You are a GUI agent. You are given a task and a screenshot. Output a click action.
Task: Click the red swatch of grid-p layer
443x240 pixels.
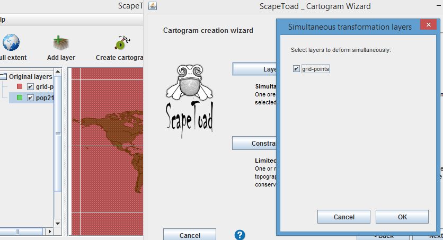pyautogui.click(x=20, y=86)
